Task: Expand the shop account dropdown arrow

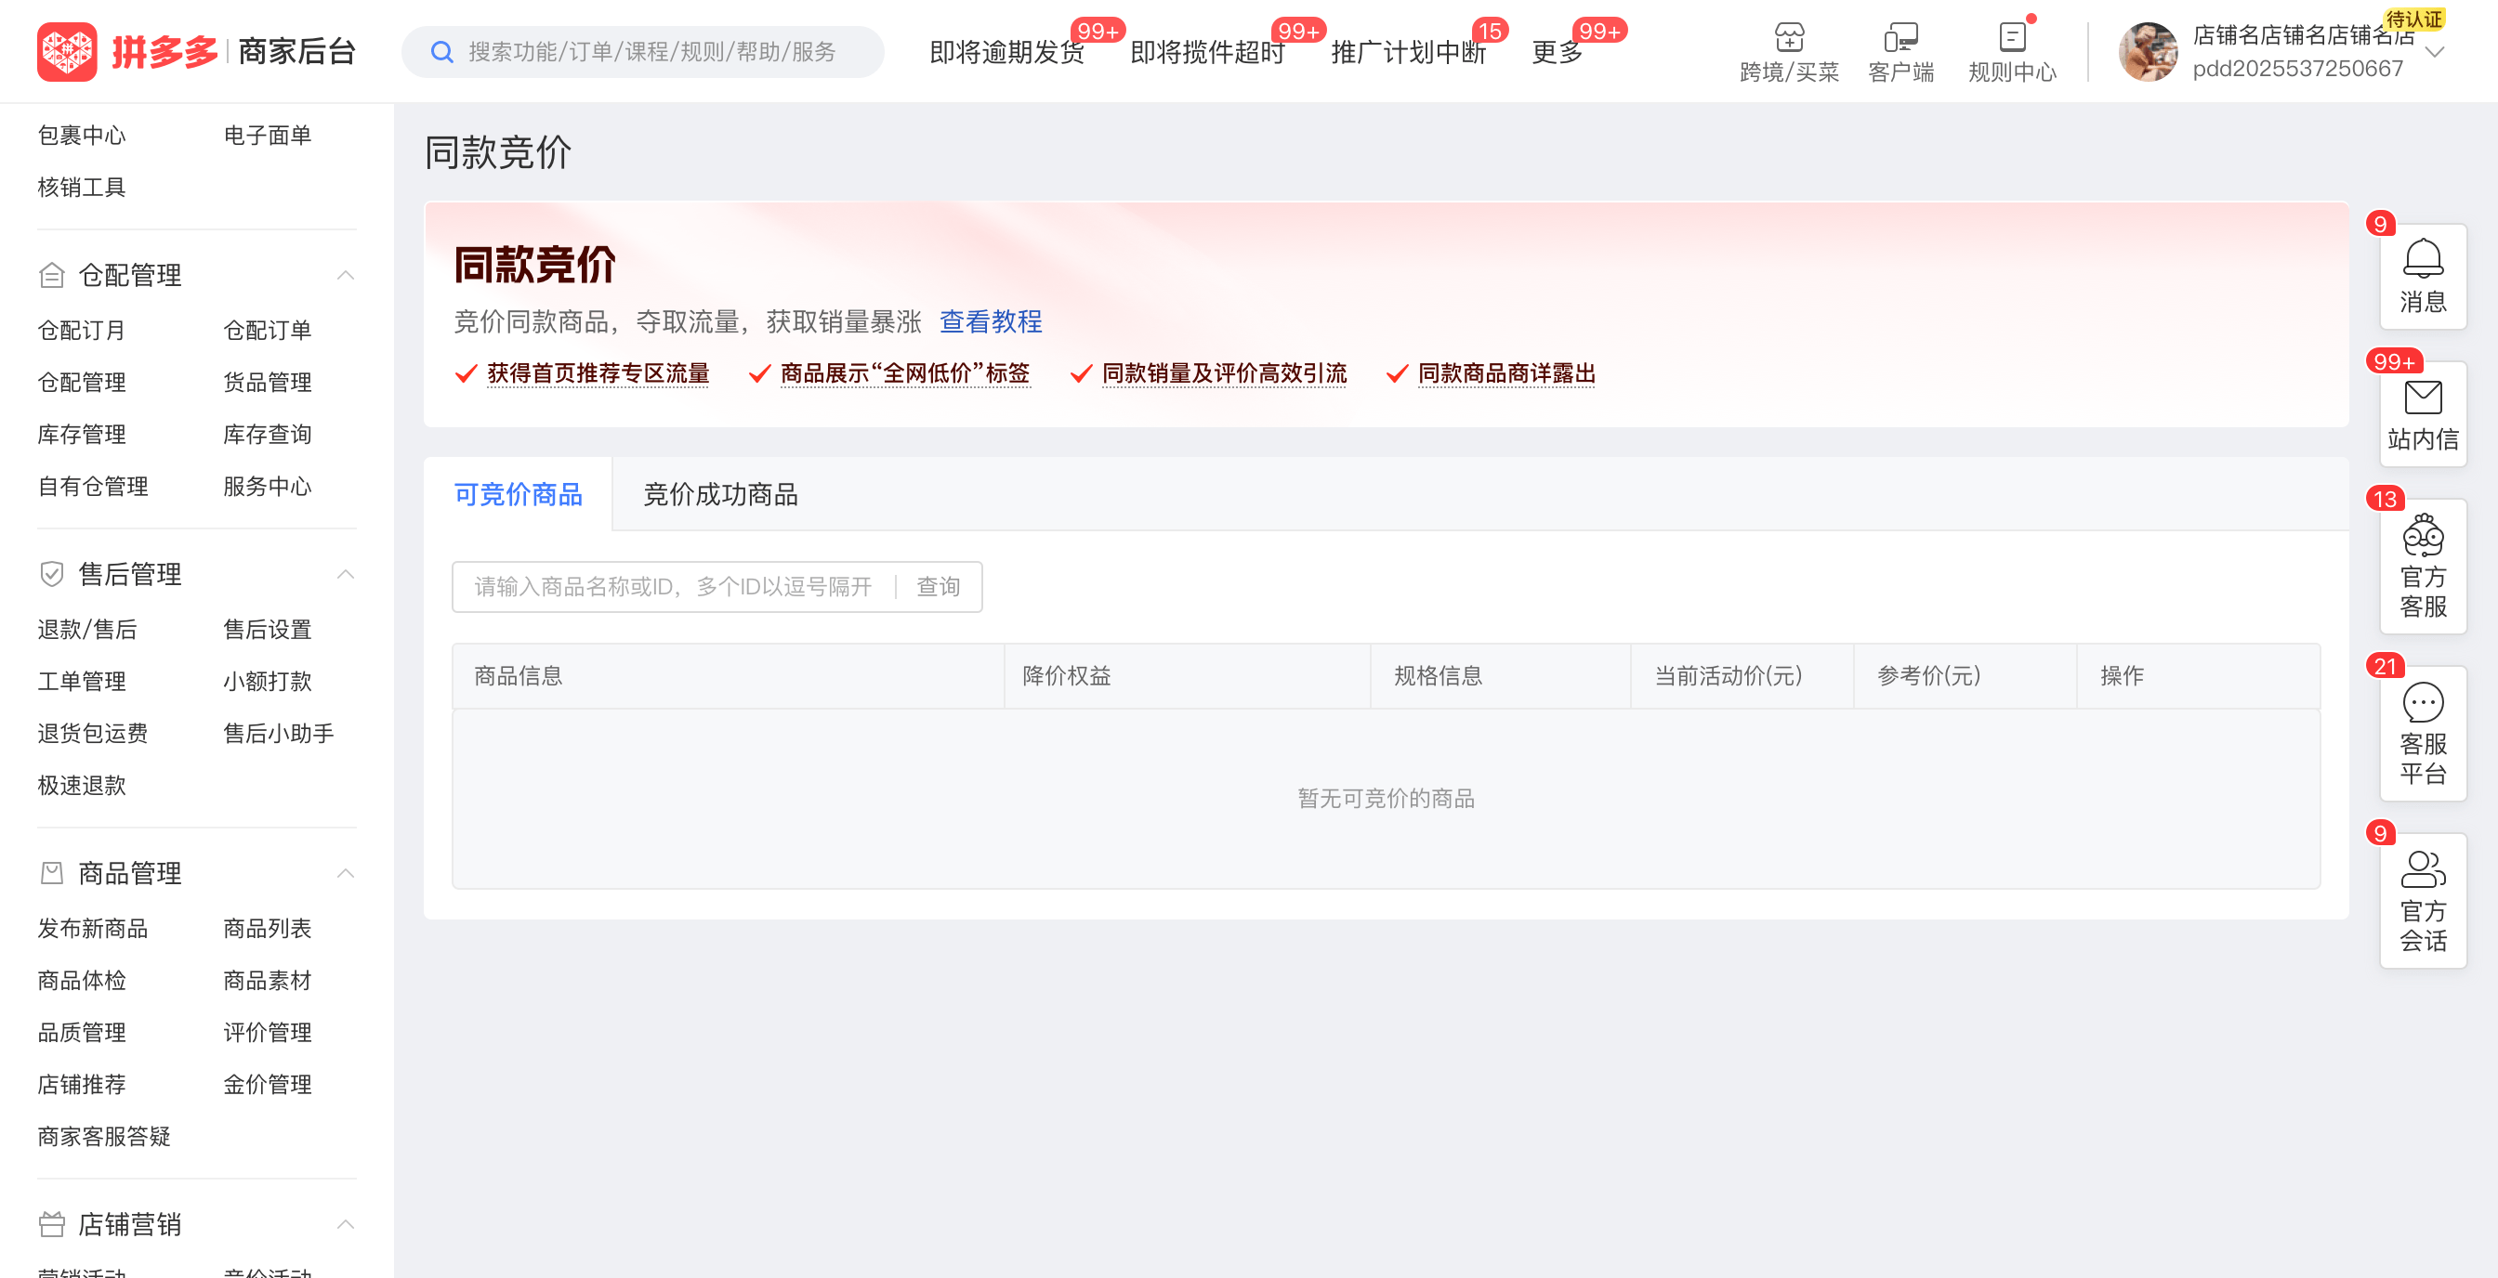Action: 2434,52
